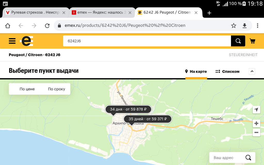The image size is (264, 165).
Task: Collapse the pickup point section
Action: [252, 71]
